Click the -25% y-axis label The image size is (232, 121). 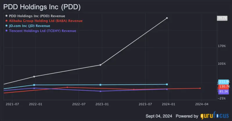click(x=222, y=98)
